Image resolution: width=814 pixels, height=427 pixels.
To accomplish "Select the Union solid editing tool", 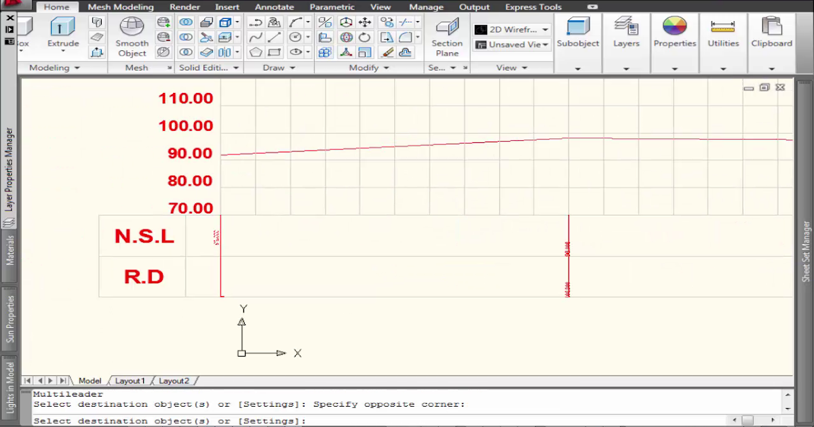I will [x=185, y=22].
